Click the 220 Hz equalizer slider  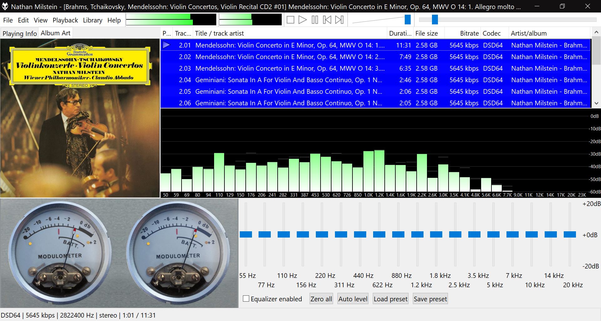coord(322,234)
